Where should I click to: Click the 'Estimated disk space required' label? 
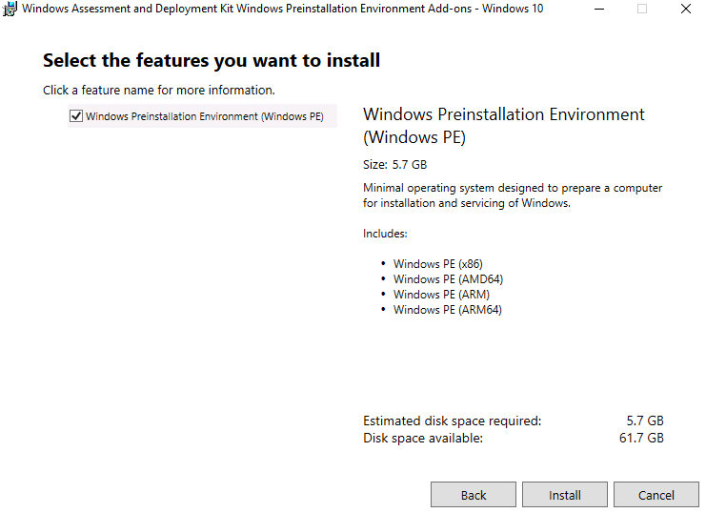452,421
